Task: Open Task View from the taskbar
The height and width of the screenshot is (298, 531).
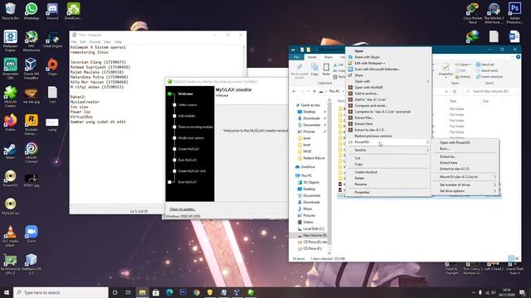Action: (x=129, y=292)
